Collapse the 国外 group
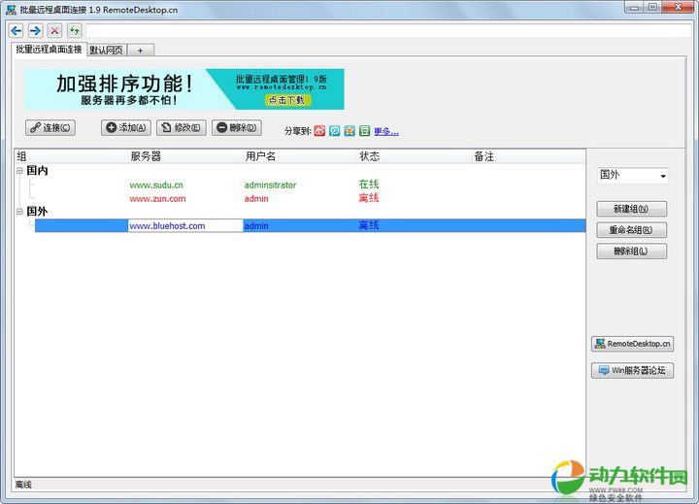This screenshot has height=504, width=699. pyautogui.click(x=20, y=212)
